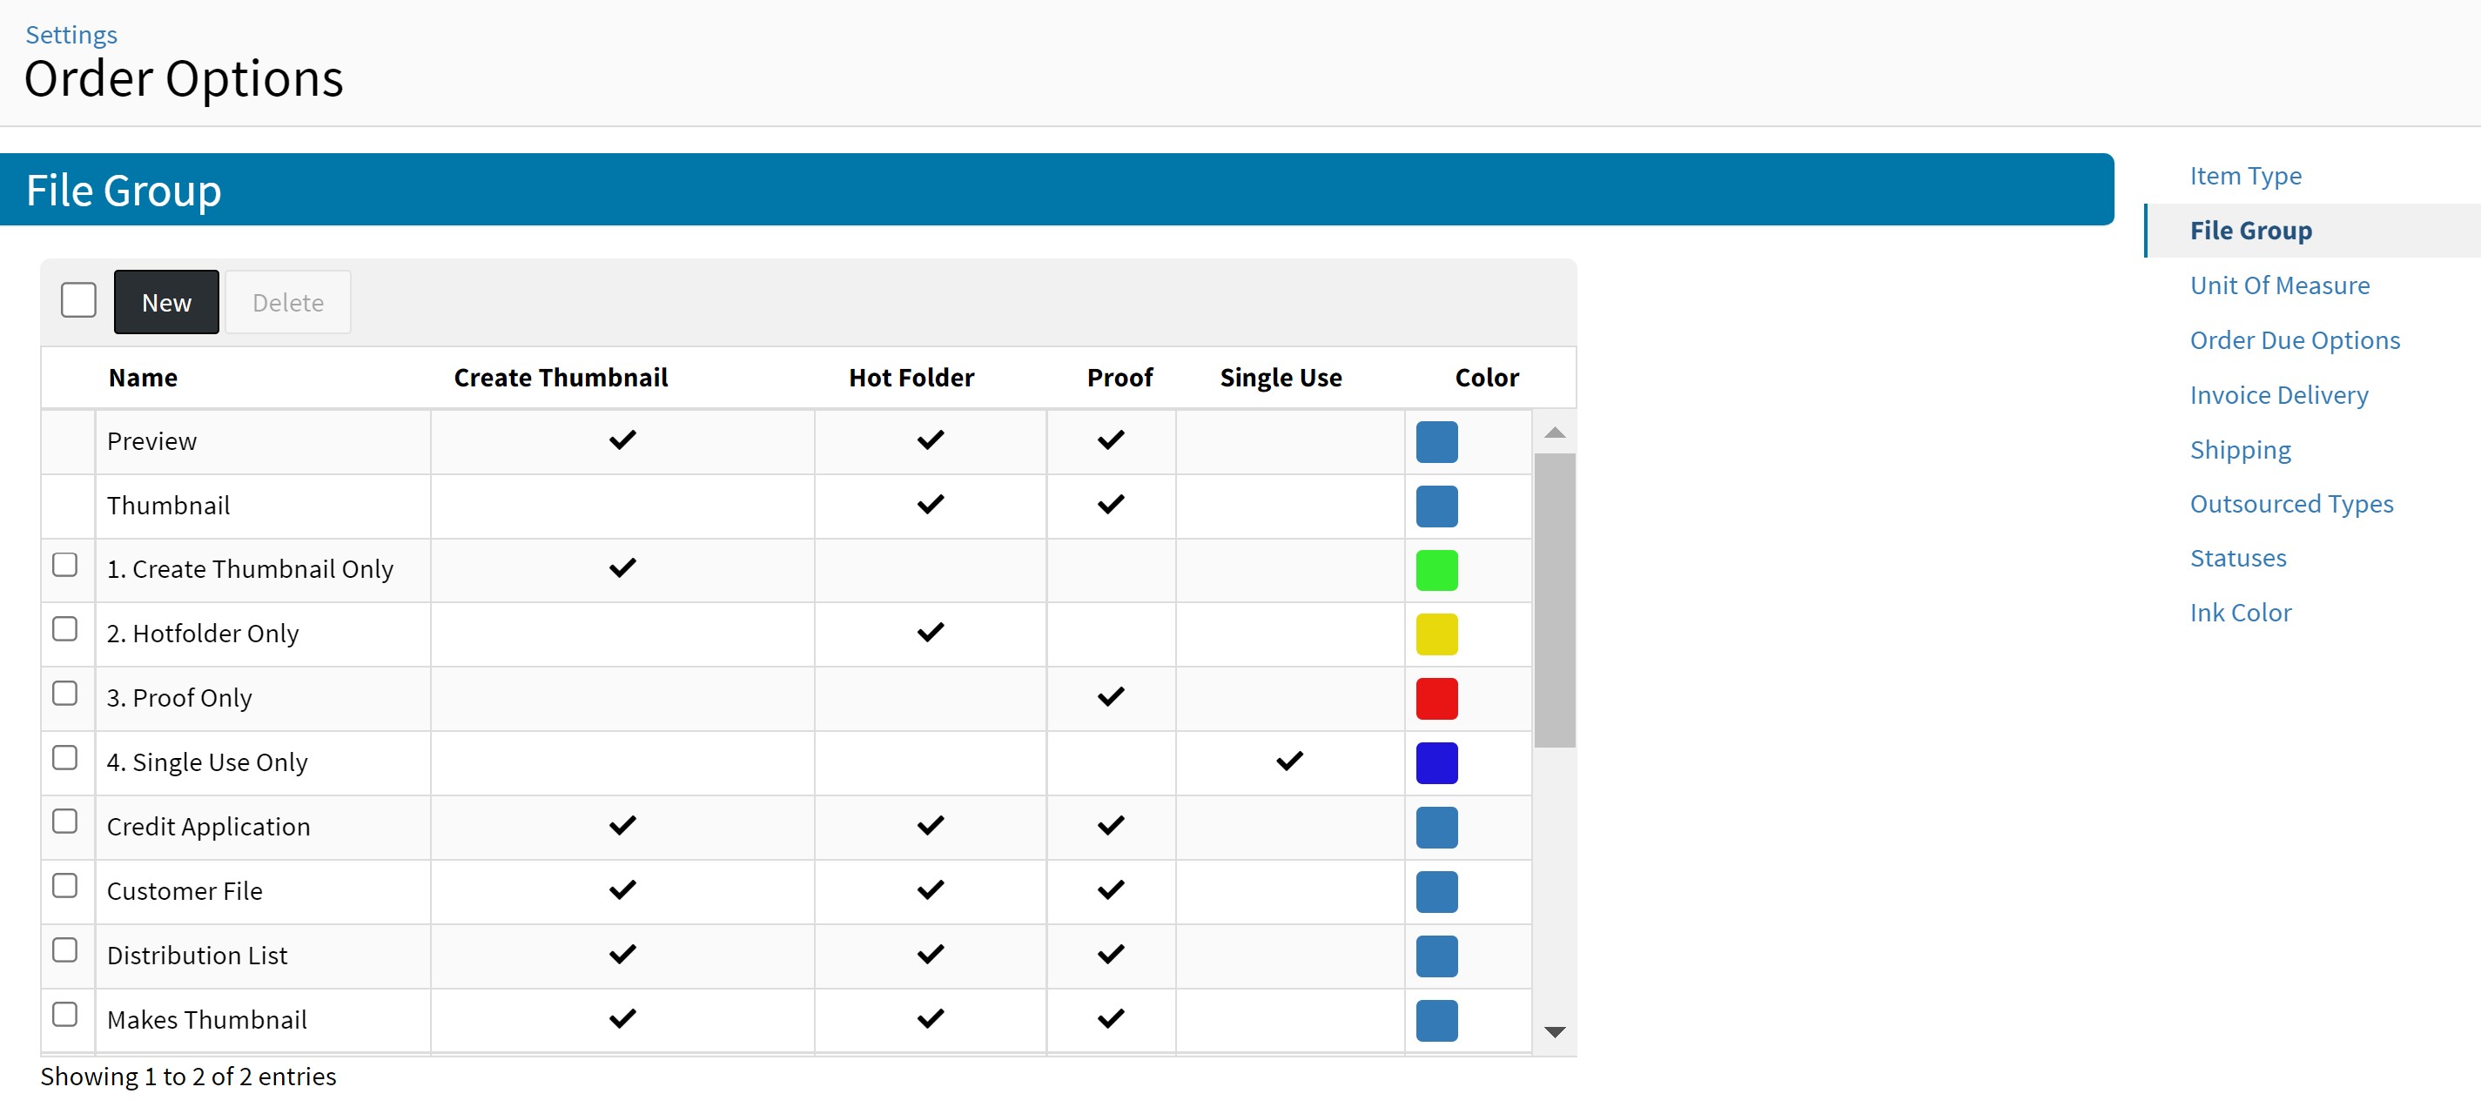Sort the table by Name column
The image size is (2481, 1107).
(143, 378)
